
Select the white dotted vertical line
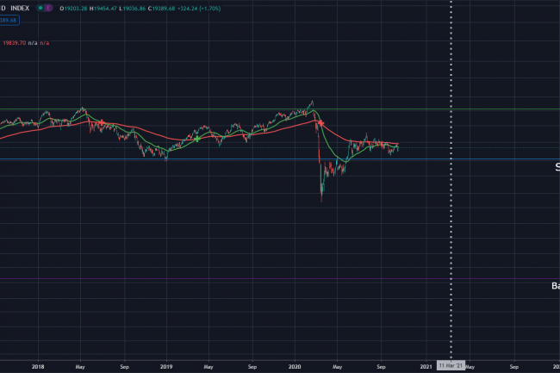451,215
